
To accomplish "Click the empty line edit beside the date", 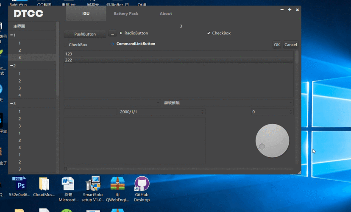I will 90,112.
